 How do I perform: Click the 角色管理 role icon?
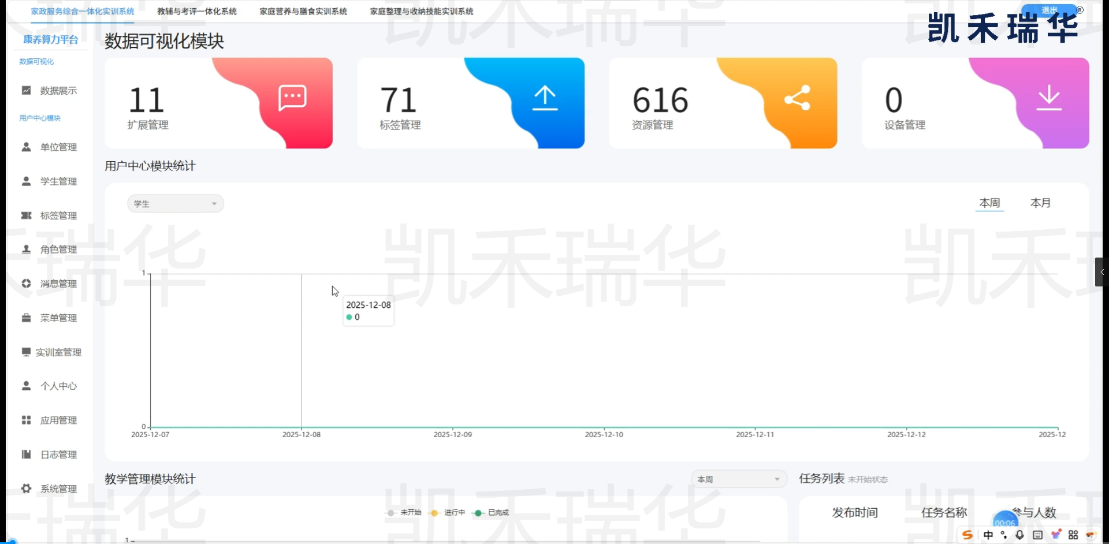[x=26, y=249]
